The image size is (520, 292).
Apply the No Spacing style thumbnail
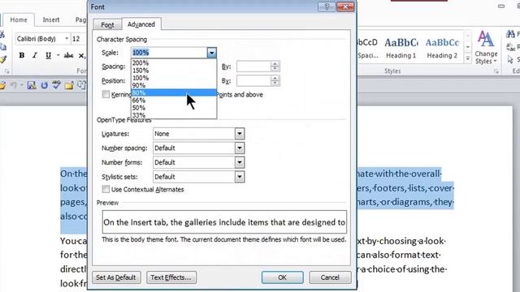[x=368, y=47]
